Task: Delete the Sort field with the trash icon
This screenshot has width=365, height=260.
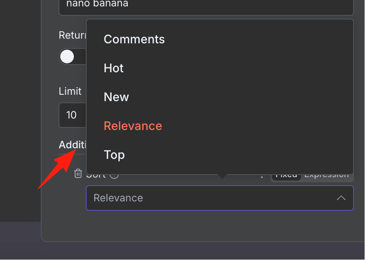Action: click(78, 174)
